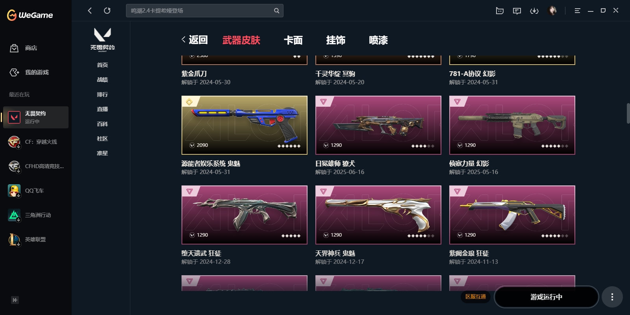Go back with the top navigation arrow
This screenshot has height=315, width=630.
click(x=90, y=11)
